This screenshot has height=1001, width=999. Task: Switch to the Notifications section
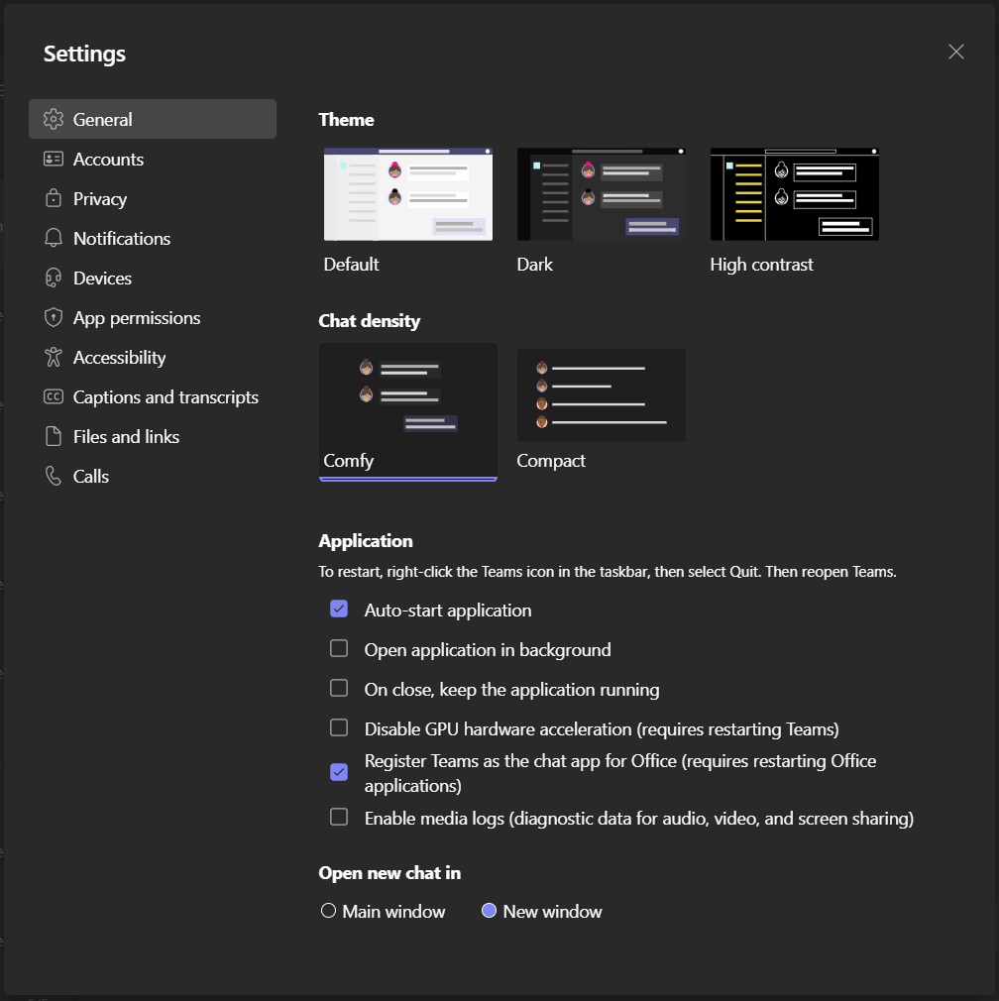pos(119,238)
